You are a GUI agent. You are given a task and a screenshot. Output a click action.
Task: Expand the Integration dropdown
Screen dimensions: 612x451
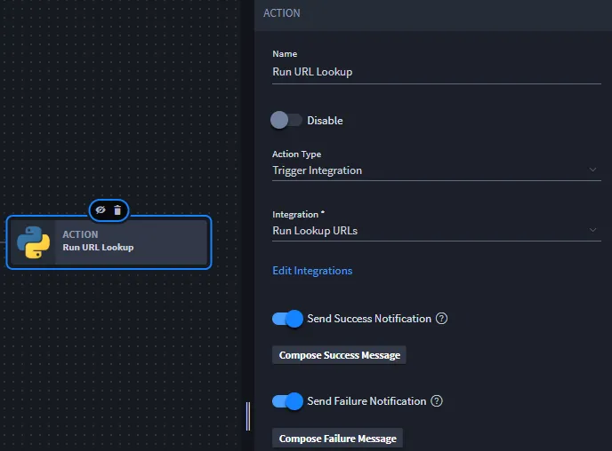437,231
